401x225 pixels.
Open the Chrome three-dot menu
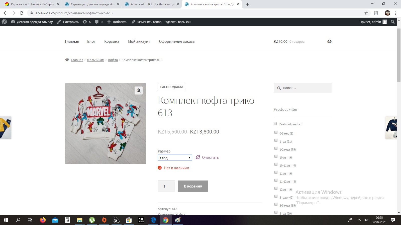pyautogui.click(x=396, y=13)
